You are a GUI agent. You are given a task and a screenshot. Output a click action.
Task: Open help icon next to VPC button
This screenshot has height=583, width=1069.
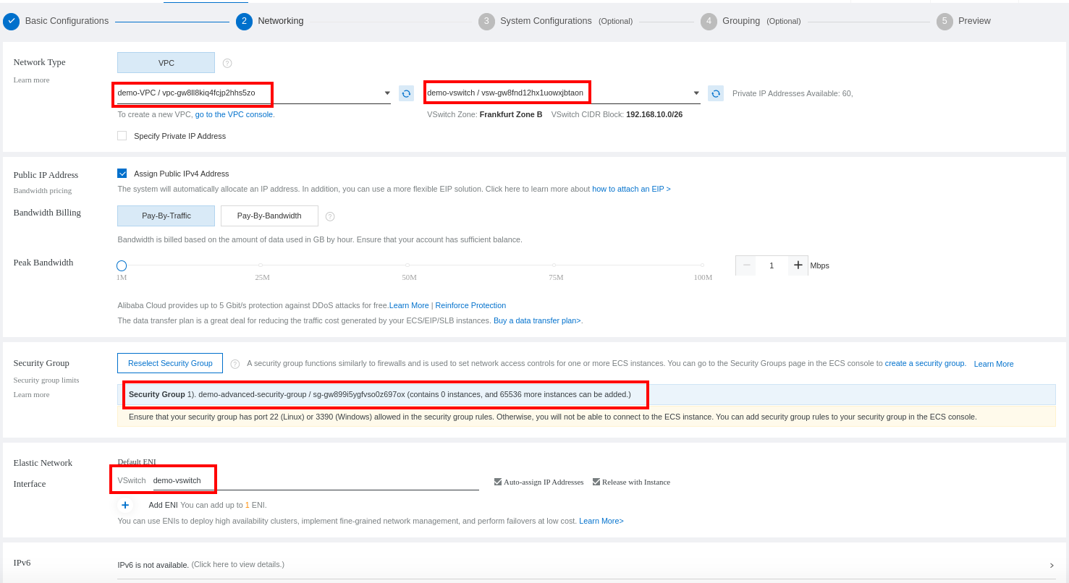(227, 63)
